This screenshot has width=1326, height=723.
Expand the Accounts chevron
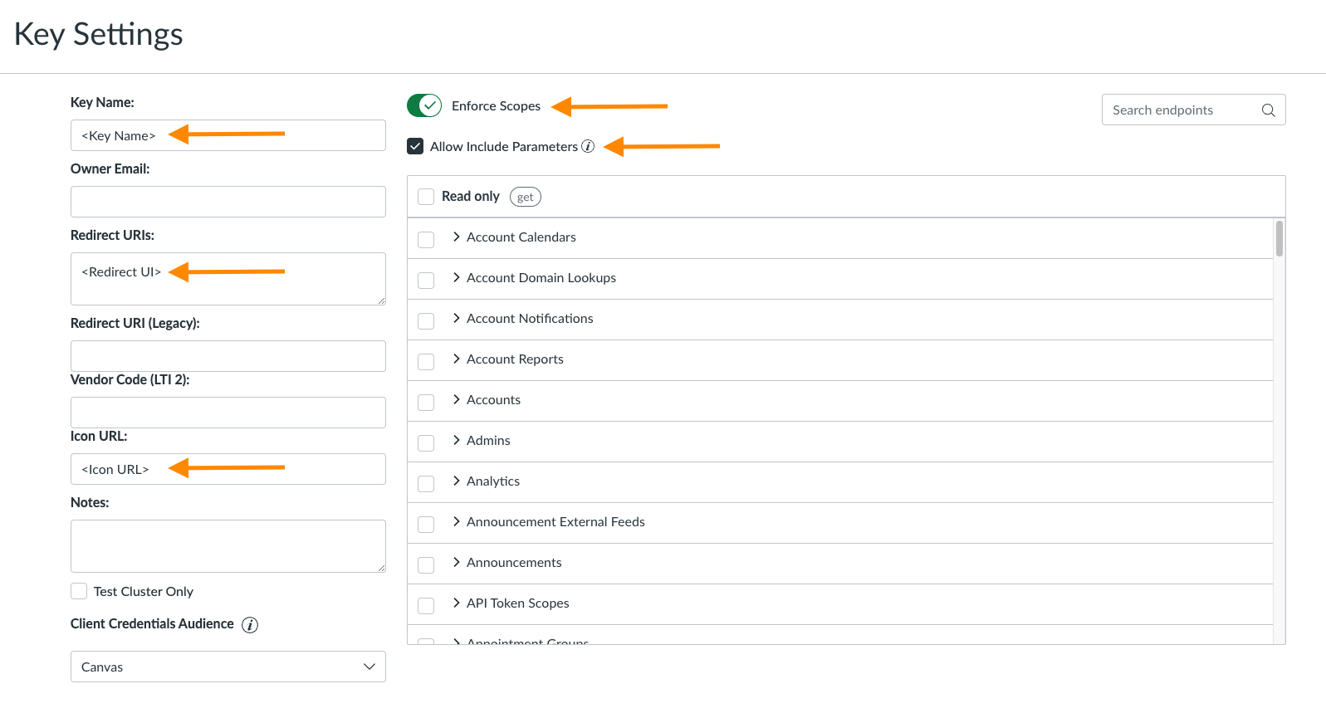(x=457, y=399)
